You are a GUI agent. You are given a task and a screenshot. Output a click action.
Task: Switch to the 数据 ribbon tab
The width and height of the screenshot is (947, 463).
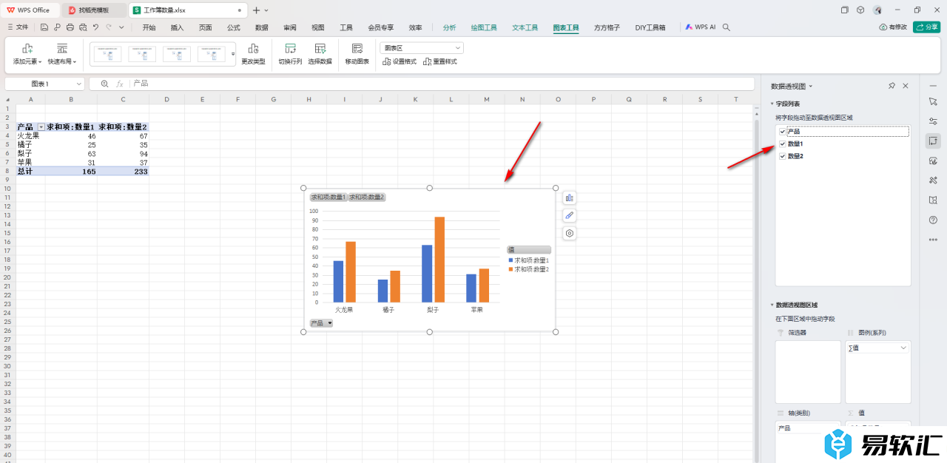[262, 27]
